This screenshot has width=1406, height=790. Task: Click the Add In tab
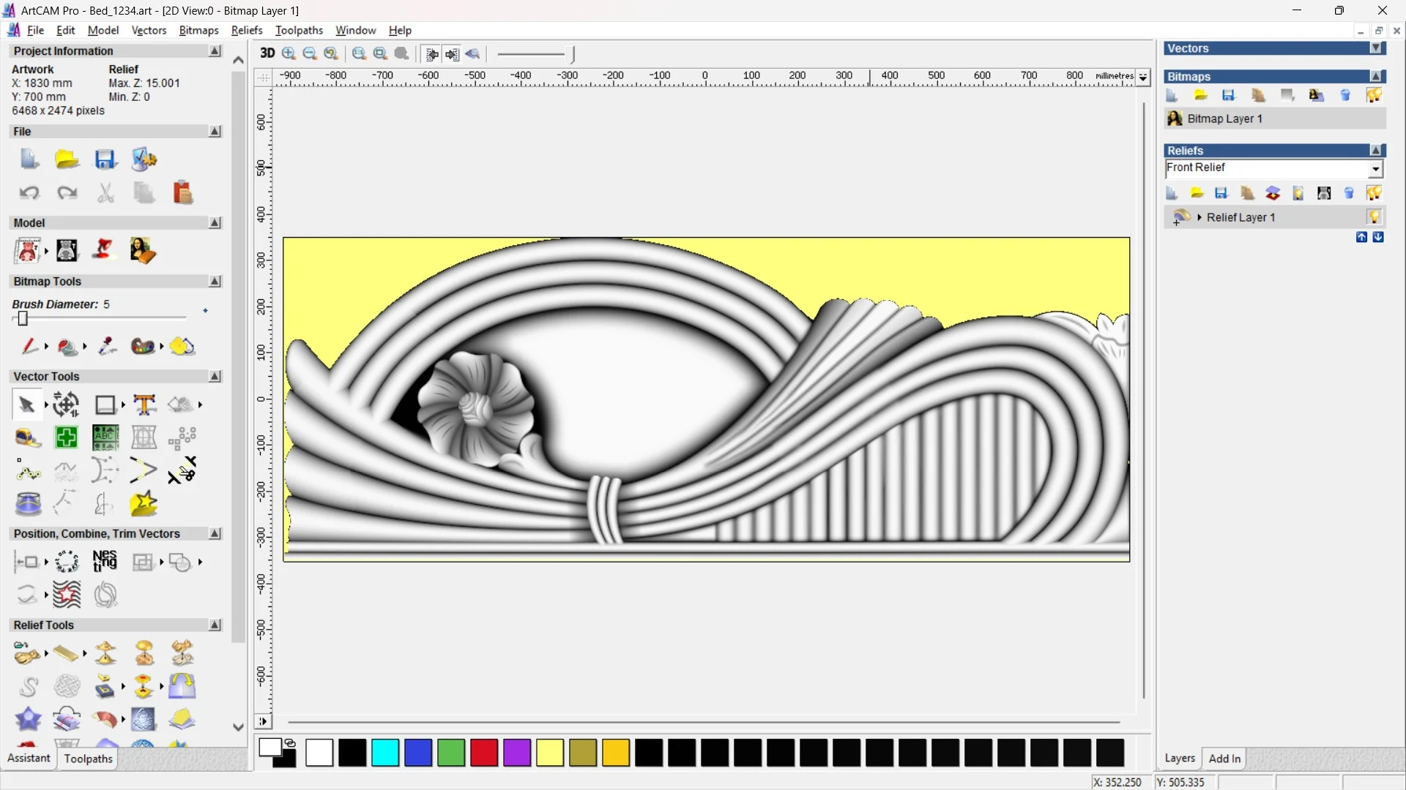[x=1224, y=759]
